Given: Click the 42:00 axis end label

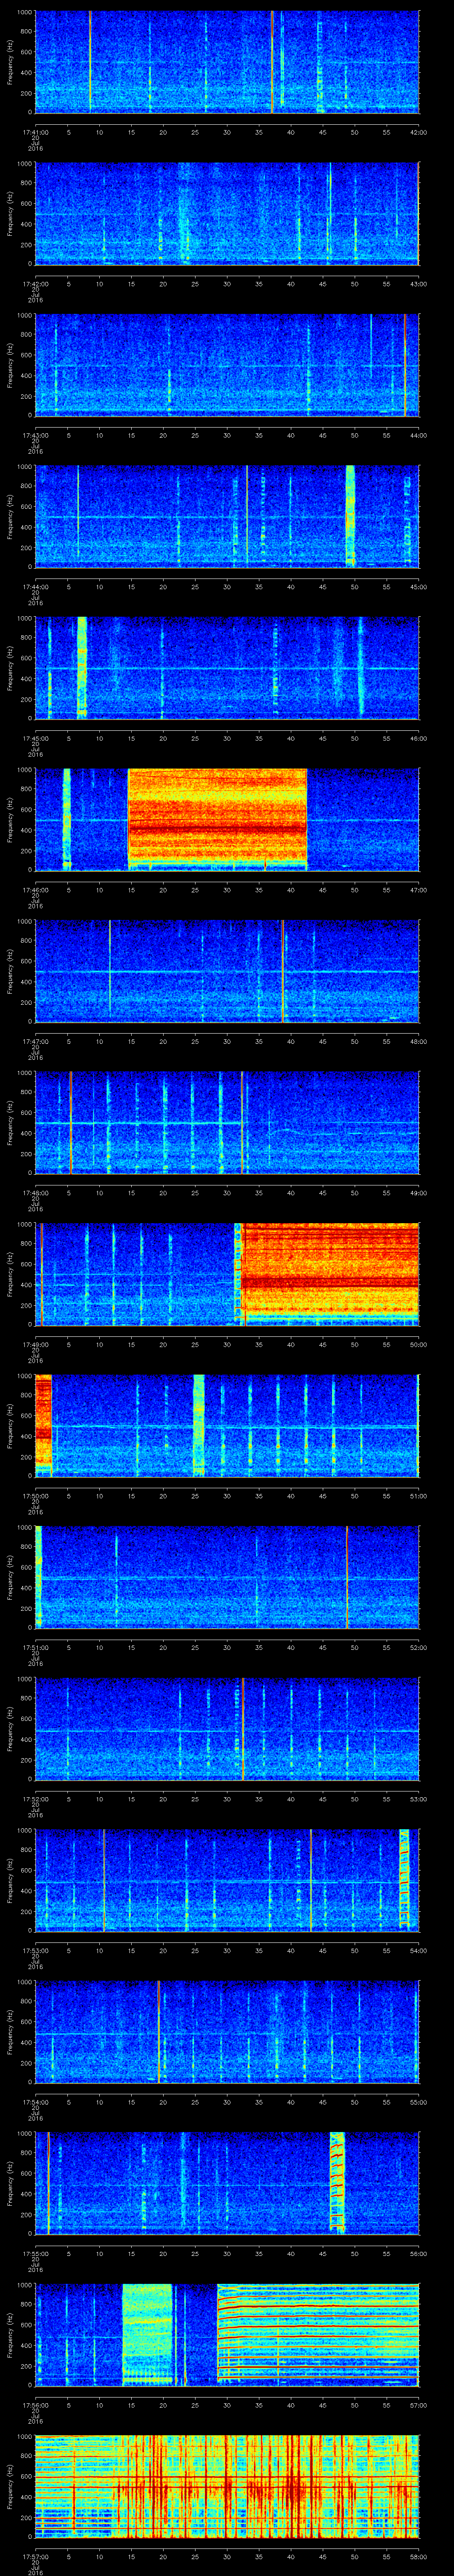Looking at the screenshot, I should click(x=418, y=131).
